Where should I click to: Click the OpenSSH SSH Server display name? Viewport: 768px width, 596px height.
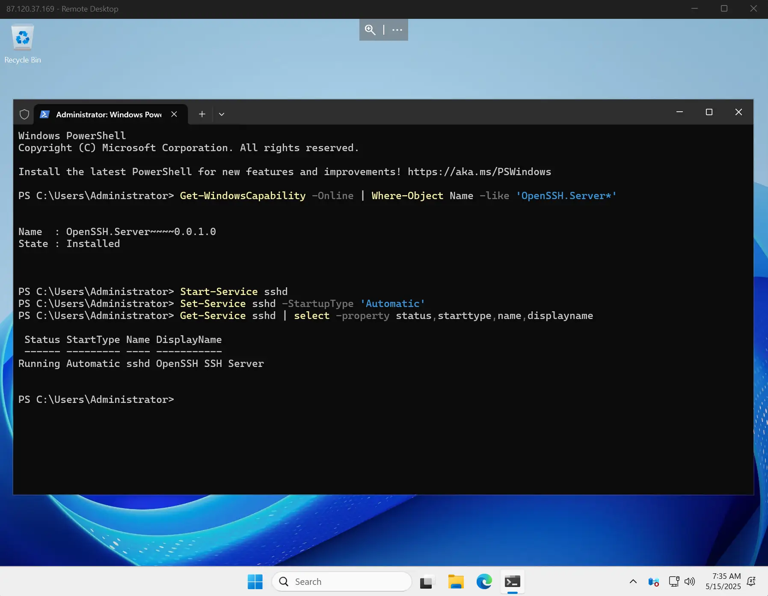click(210, 364)
